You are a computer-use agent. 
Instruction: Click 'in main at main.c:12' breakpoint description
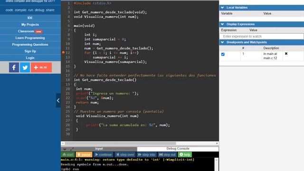[270, 56]
